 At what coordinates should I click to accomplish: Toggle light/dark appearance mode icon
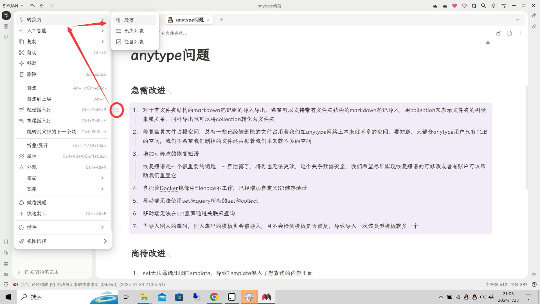tap(493, 6)
